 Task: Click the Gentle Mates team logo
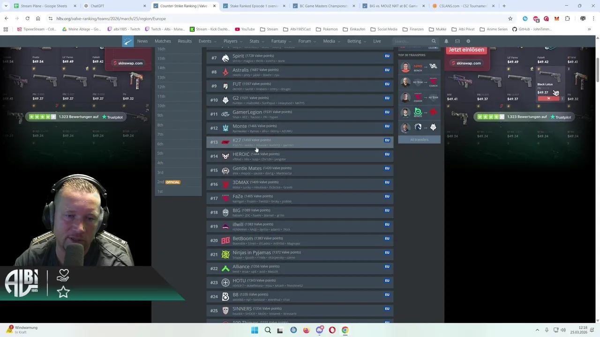point(225,170)
